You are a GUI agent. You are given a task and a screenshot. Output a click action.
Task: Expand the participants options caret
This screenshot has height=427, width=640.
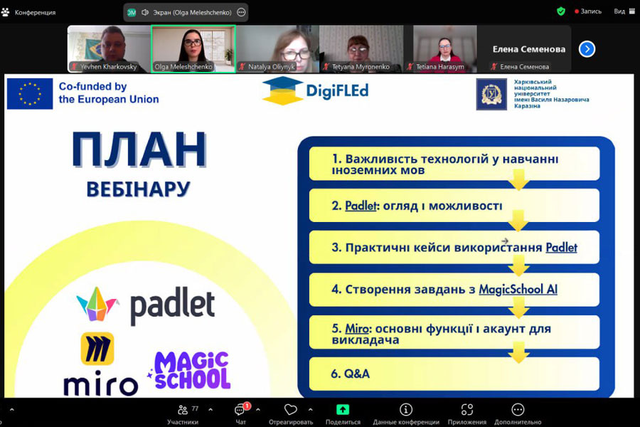(210, 409)
